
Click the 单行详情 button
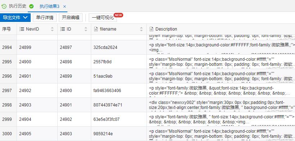(x=45, y=18)
